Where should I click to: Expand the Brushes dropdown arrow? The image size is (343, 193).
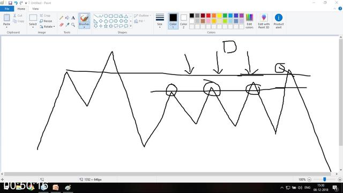84,27
